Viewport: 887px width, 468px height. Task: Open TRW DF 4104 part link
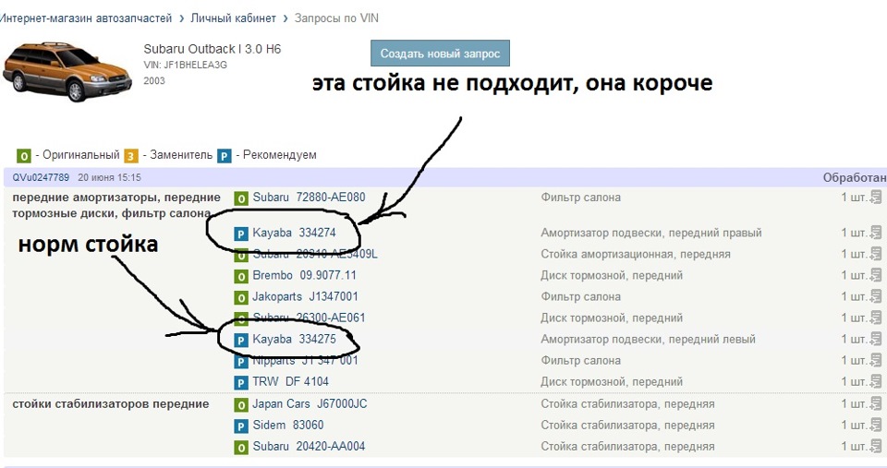click(x=290, y=381)
